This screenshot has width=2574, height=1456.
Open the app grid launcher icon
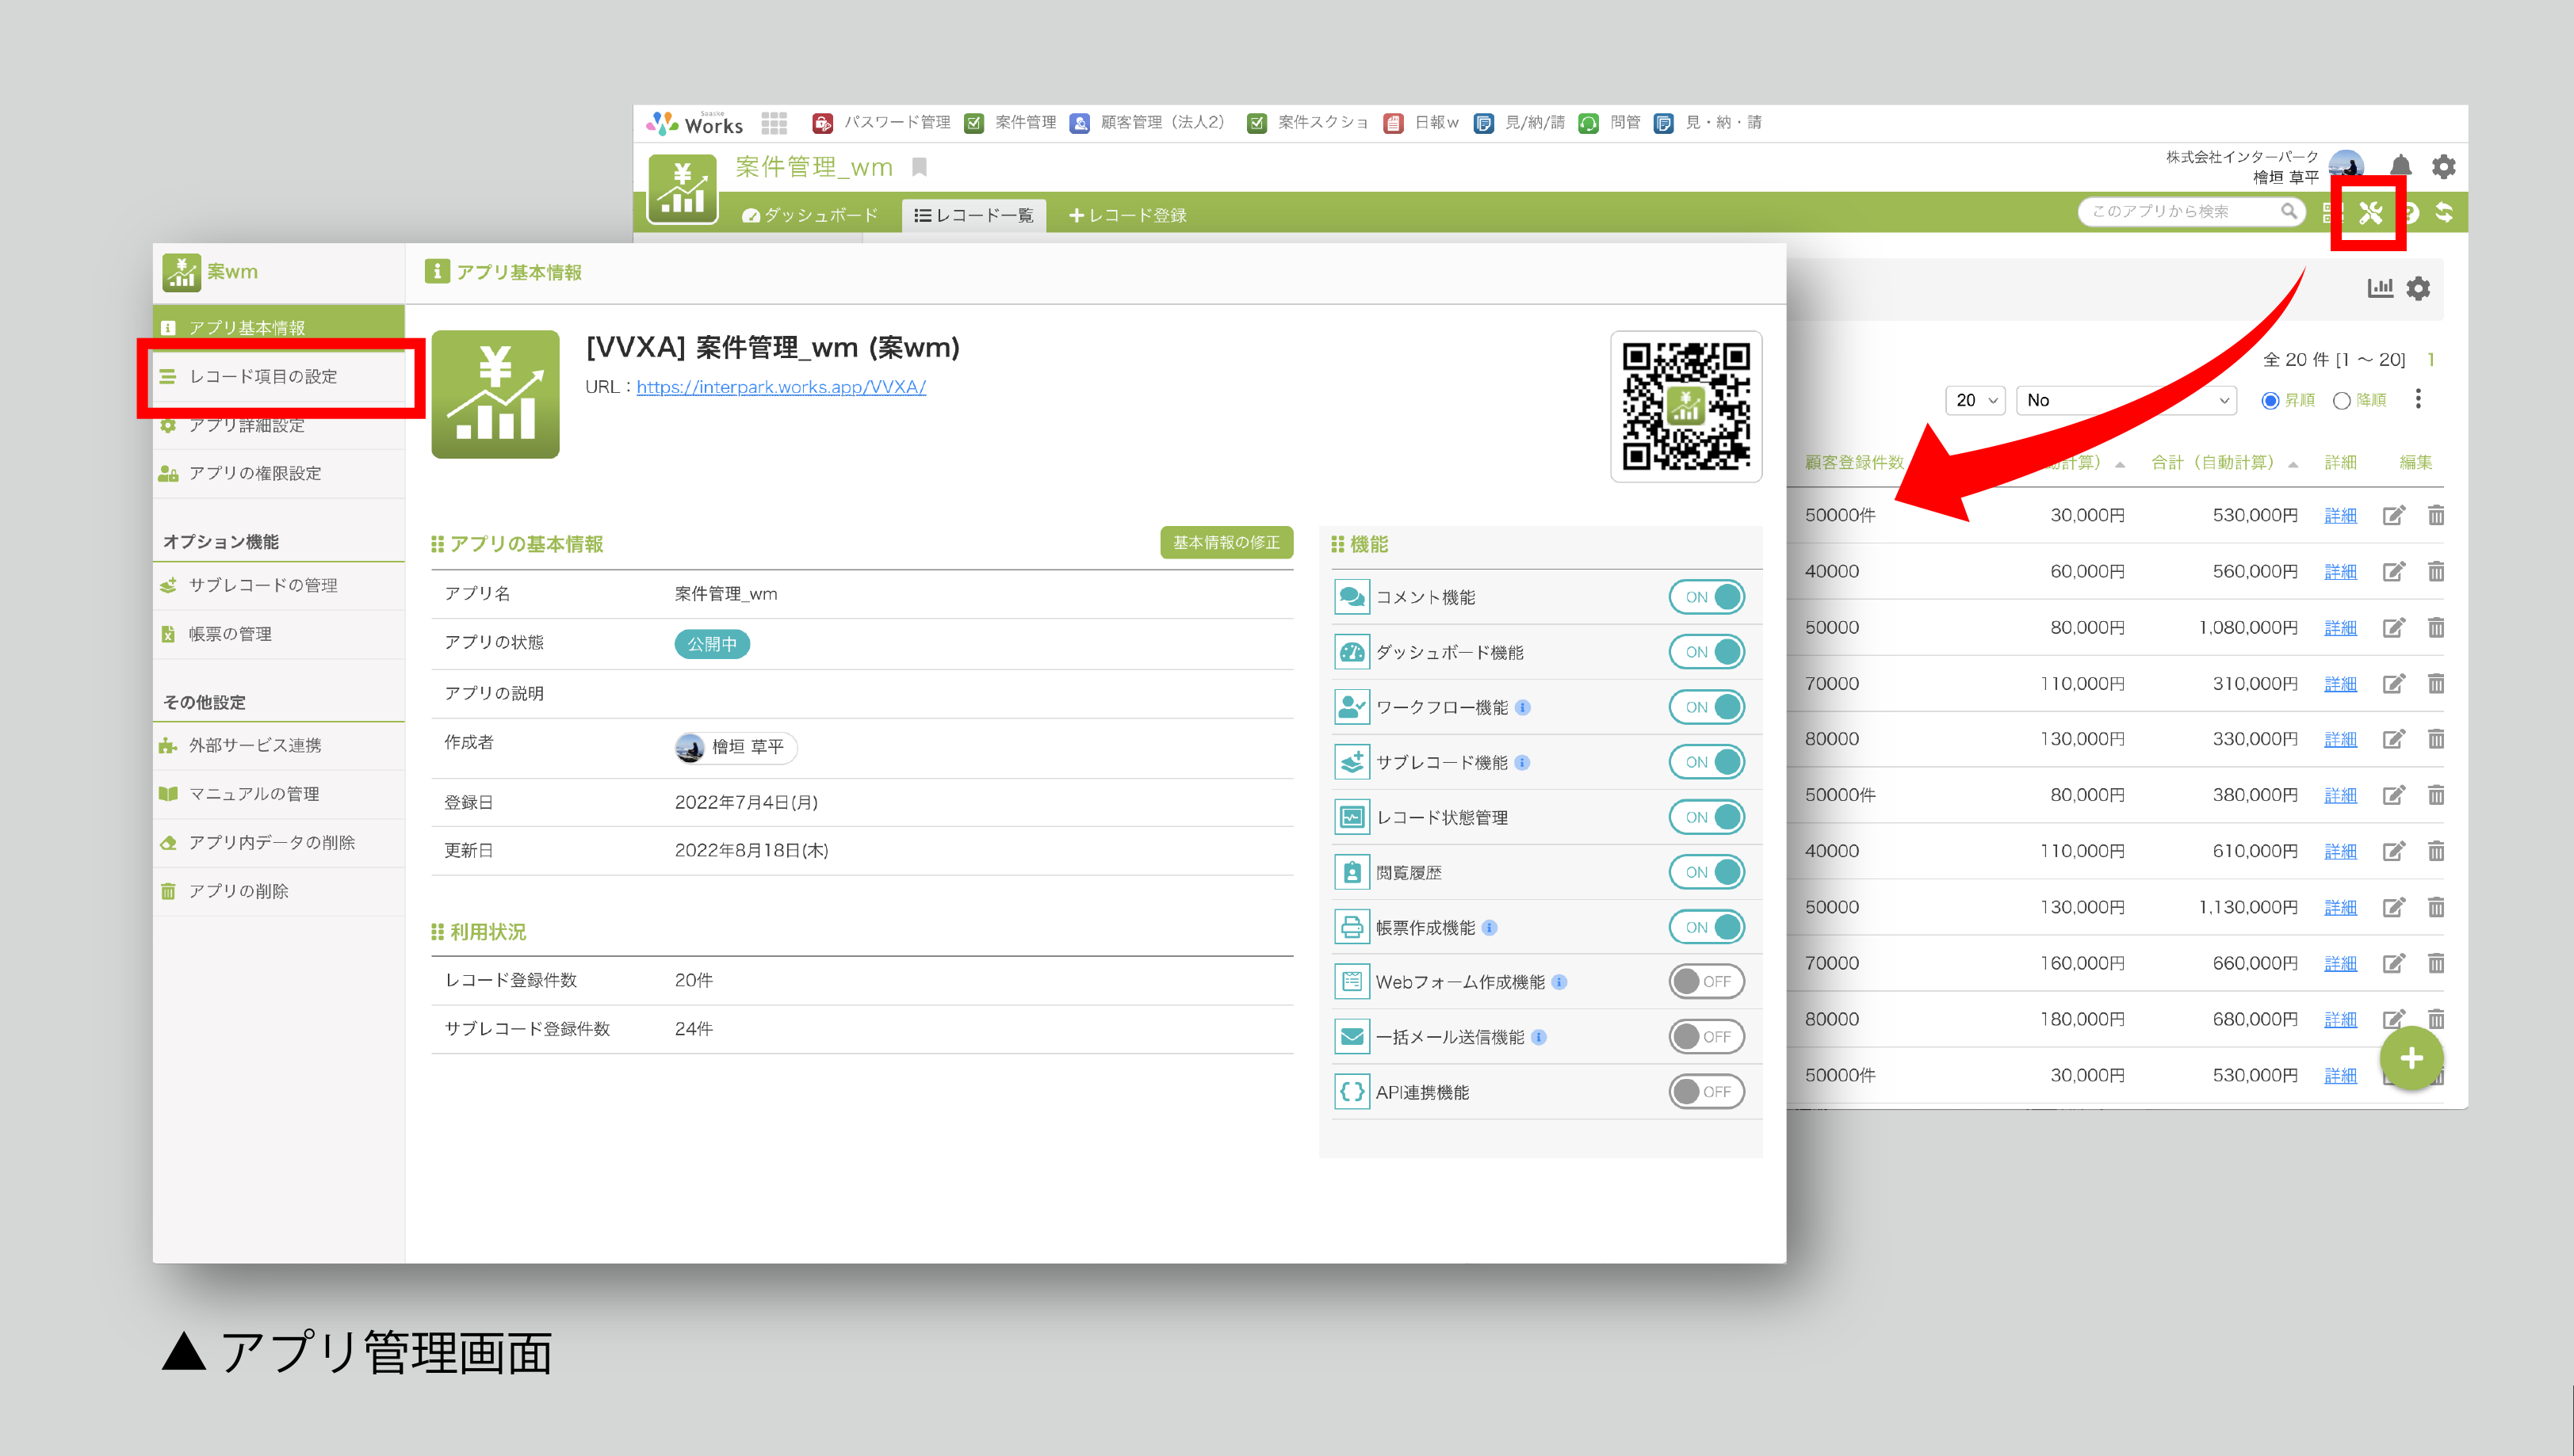click(x=773, y=123)
